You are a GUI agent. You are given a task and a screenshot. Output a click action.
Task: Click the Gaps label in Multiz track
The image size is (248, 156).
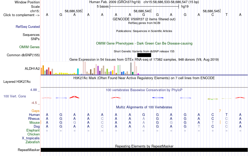tap(36, 111)
